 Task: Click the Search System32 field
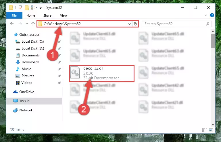point(177,24)
